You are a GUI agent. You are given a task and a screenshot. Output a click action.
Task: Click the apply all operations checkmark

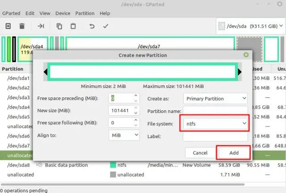tap(105, 26)
